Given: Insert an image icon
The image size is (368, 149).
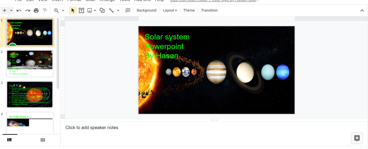Looking at the screenshot, I should point(90,10).
